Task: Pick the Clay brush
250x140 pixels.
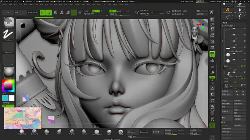Action: 47,132
